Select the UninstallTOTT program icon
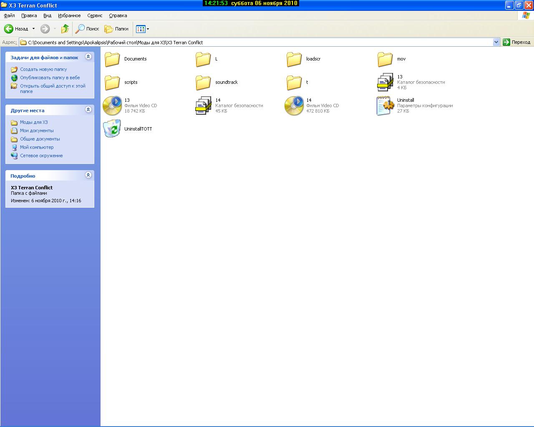534x427 pixels. (x=112, y=129)
